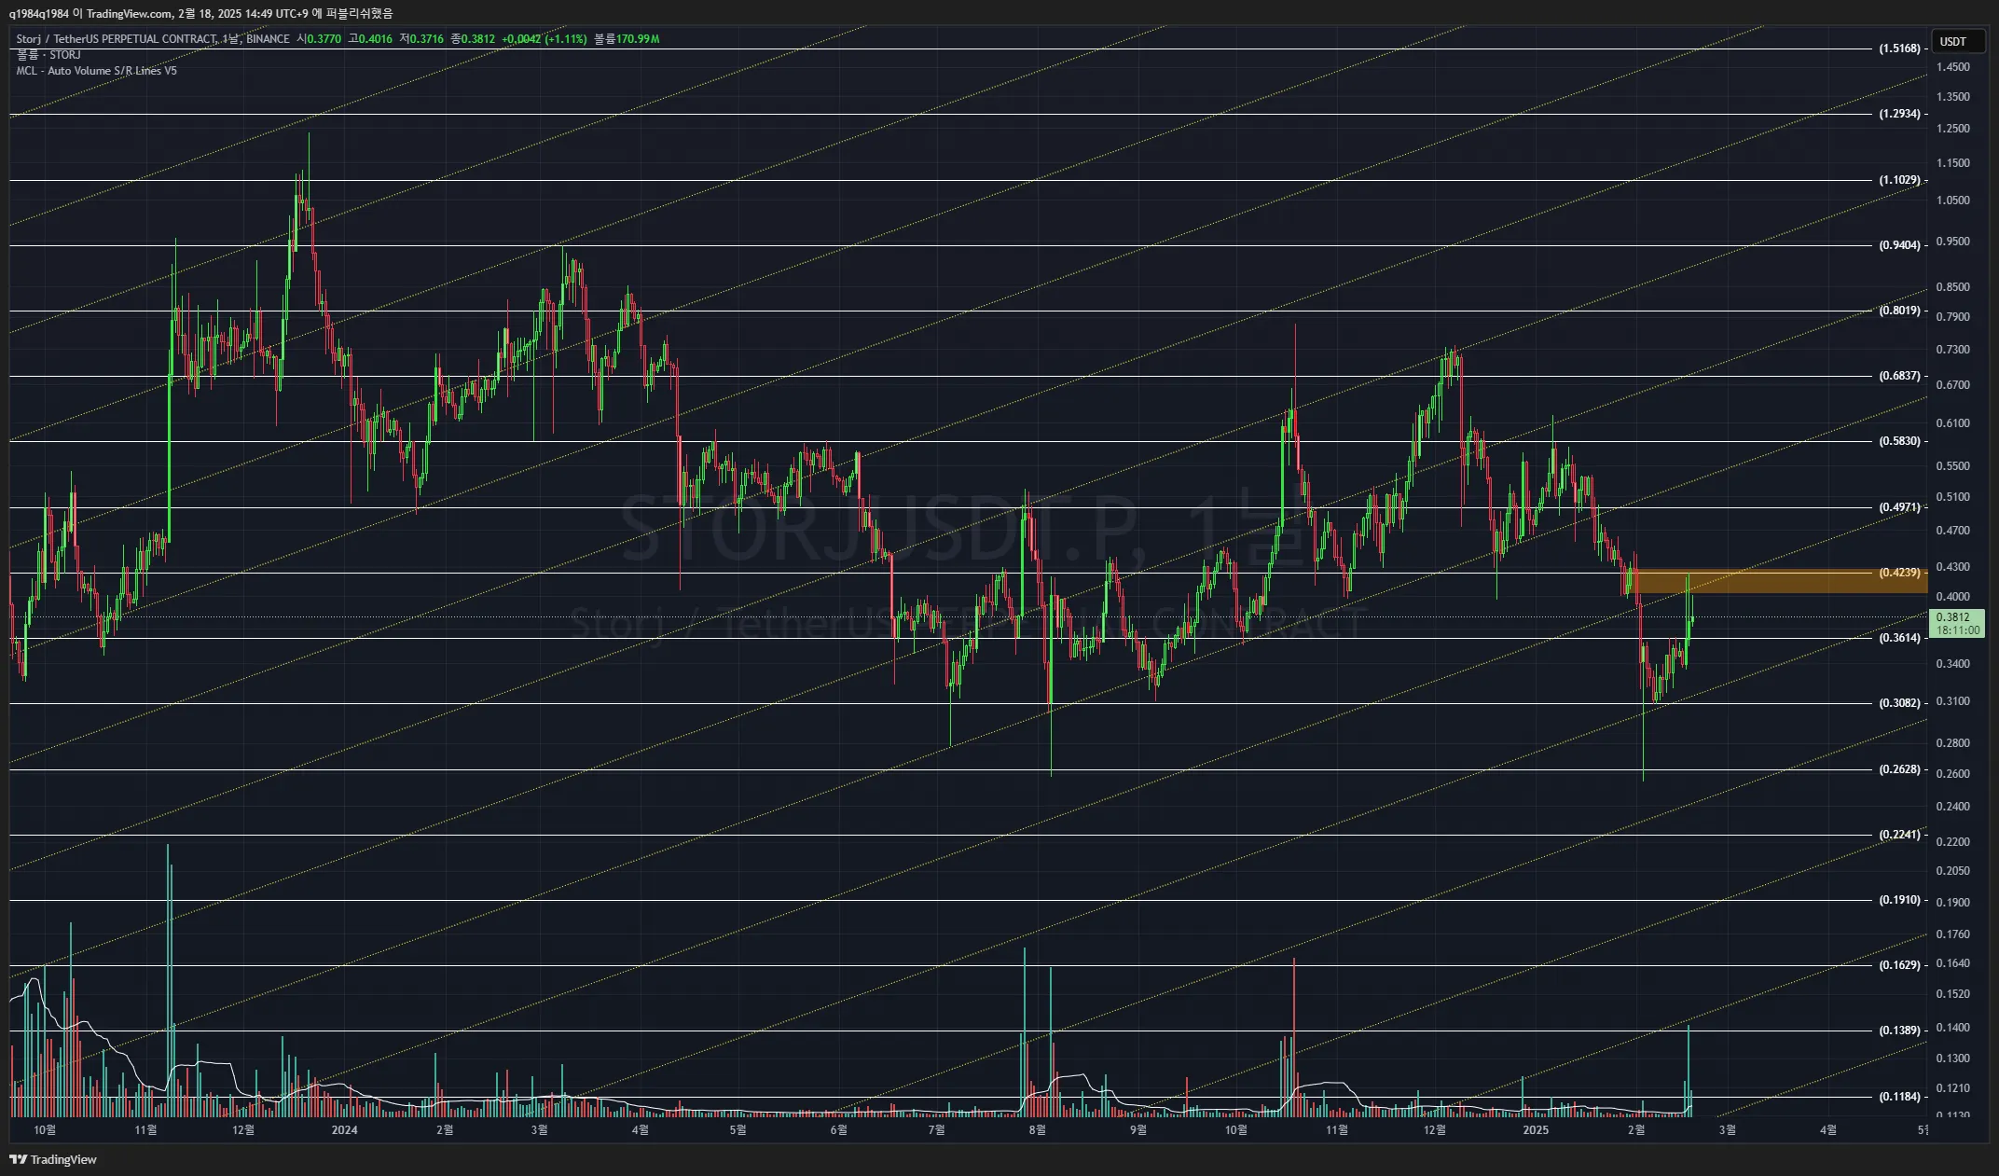The width and height of the screenshot is (1999, 1176).
Task: Click the (1.5168) level label
Action: tap(1899, 48)
